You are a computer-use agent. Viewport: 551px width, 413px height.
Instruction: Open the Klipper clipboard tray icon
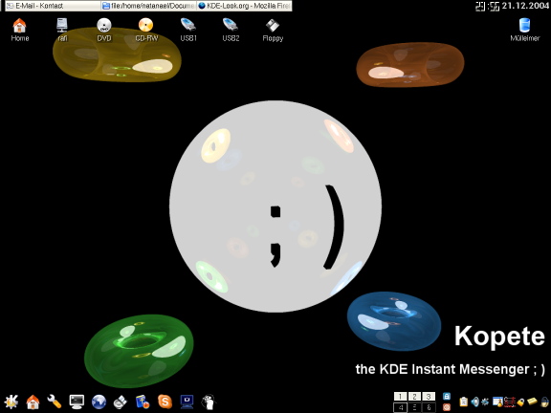coord(464,402)
